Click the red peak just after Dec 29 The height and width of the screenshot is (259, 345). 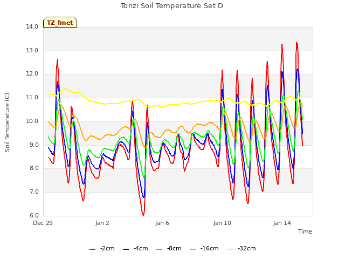point(58,59)
